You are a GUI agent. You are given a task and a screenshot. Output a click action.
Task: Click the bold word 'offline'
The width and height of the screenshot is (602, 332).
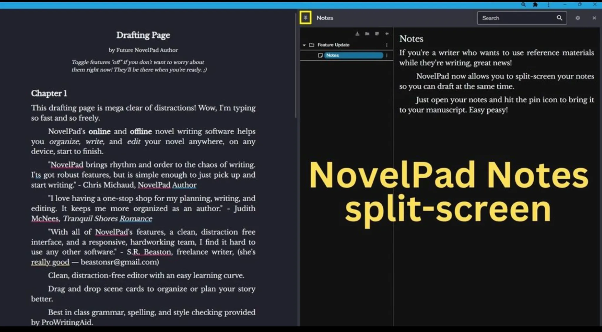(141, 131)
